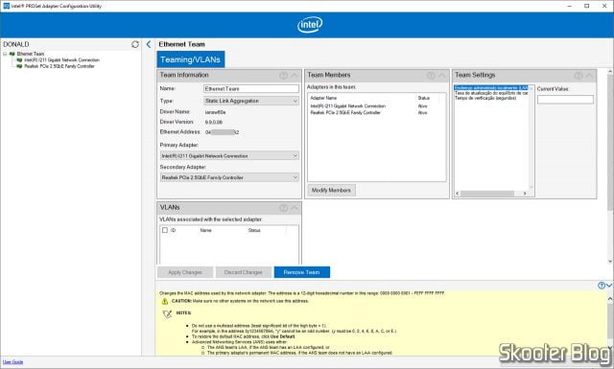
Task: Click the application icon in the title bar
Action: 7,6
